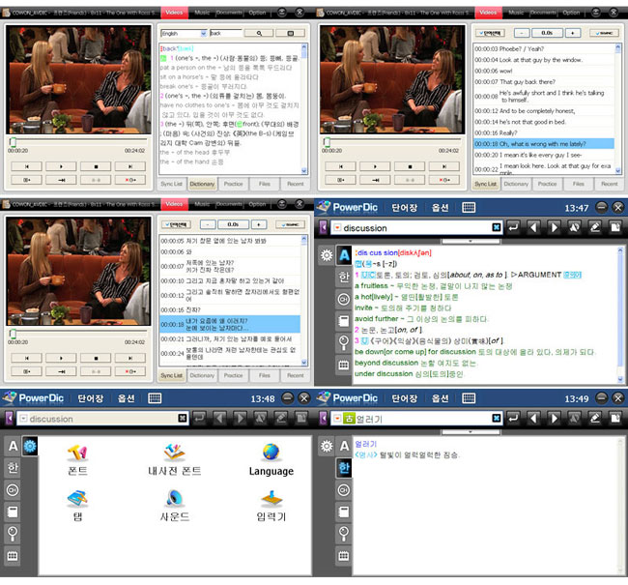Stop playback in the back dictionary window
The height and width of the screenshot is (585, 628).
point(96,166)
